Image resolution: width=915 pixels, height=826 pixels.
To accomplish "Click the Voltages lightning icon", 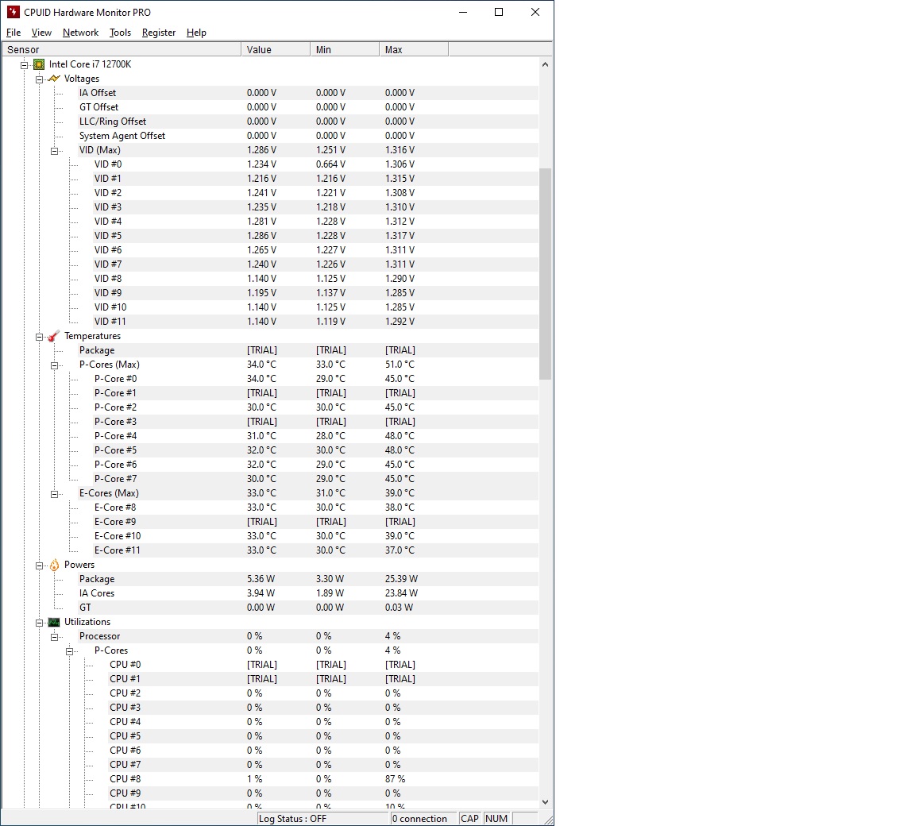I will (x=54, y=78).
